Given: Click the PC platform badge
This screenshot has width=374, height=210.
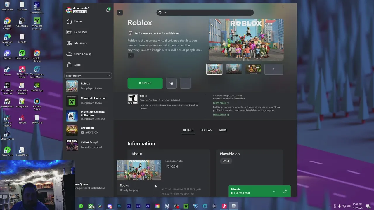Looking at the screenshot, I should pos(226,161).
